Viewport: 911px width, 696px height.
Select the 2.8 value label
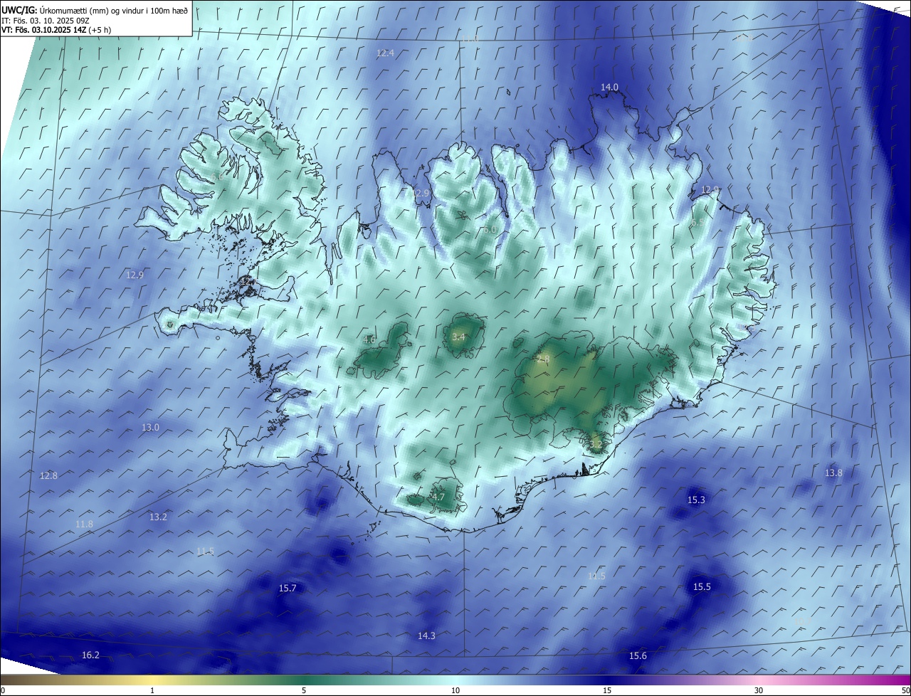point(543,359)
